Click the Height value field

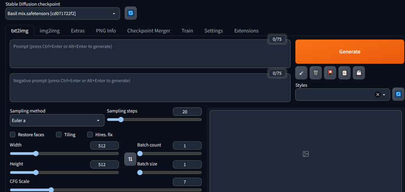click(x=104, y=165)
